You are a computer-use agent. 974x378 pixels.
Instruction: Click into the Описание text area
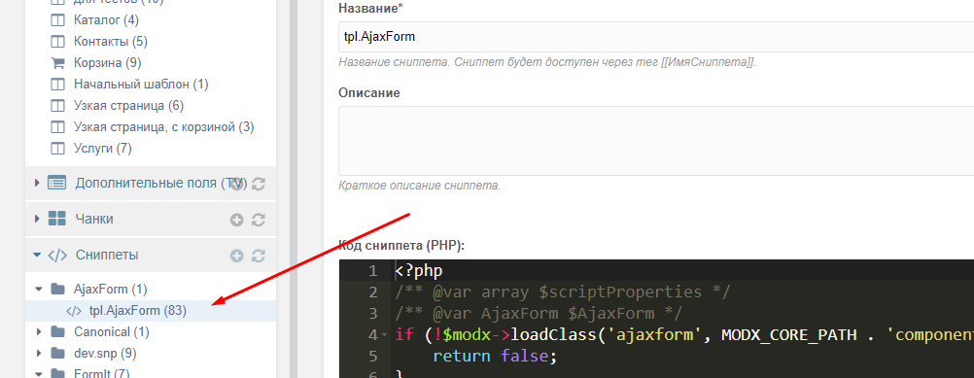tap(656, 140)
